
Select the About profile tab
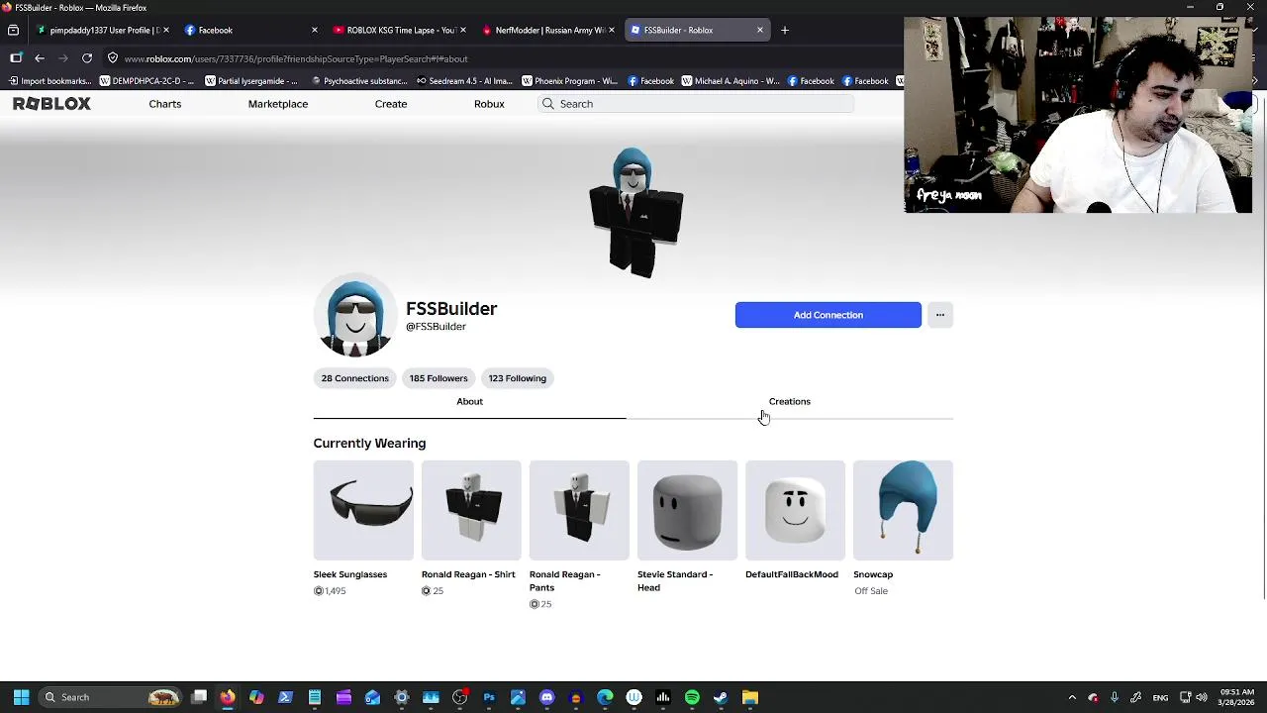(x=469, y=401)
